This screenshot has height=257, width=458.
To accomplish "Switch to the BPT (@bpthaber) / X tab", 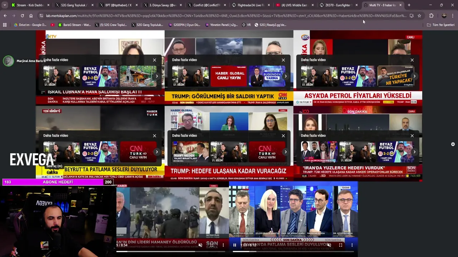I will point(118,5).
